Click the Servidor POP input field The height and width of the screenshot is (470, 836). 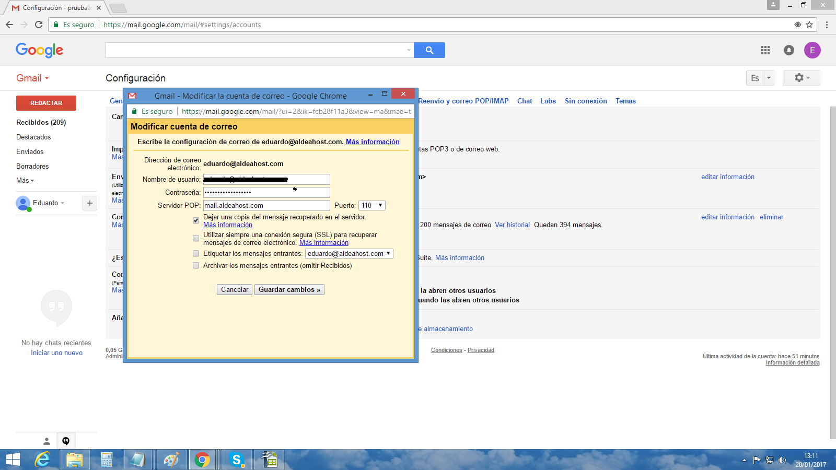click(x=266, y=206)
